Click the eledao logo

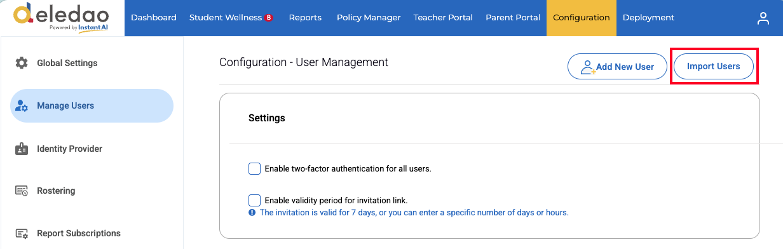tap(61, 18)
